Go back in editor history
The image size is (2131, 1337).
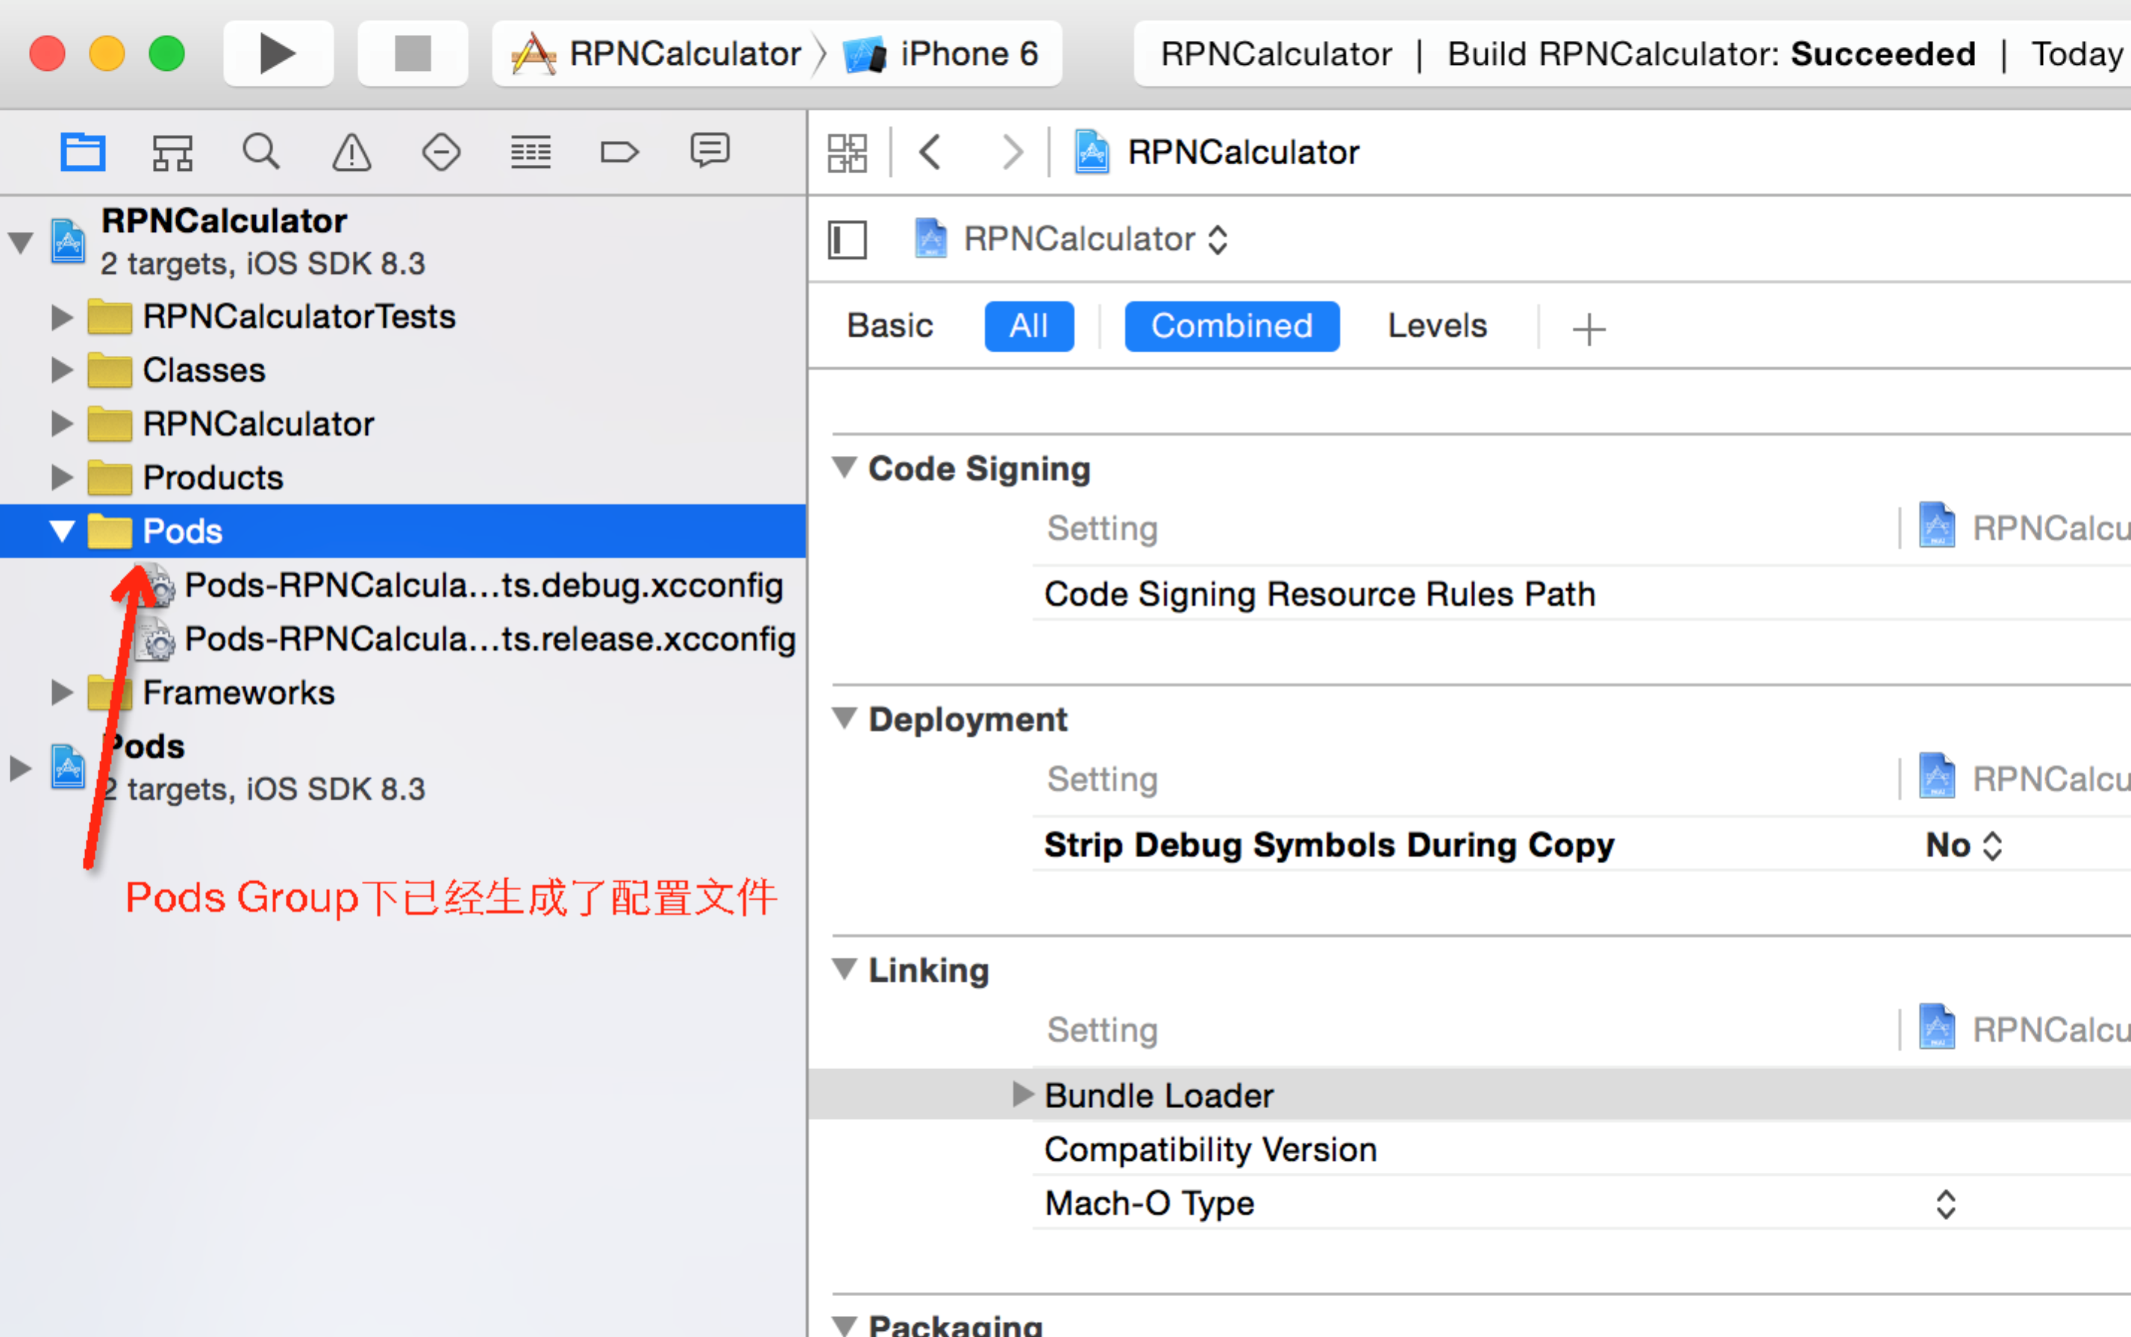point(930,152)
